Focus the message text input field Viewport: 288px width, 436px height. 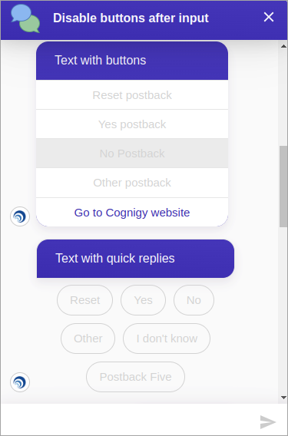pos(129,421)
